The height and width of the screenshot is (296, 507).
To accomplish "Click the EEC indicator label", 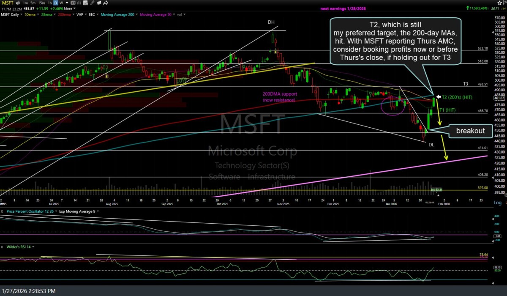I will coord(92,14).
